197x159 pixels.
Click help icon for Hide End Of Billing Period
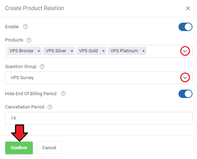coord(63,93)
